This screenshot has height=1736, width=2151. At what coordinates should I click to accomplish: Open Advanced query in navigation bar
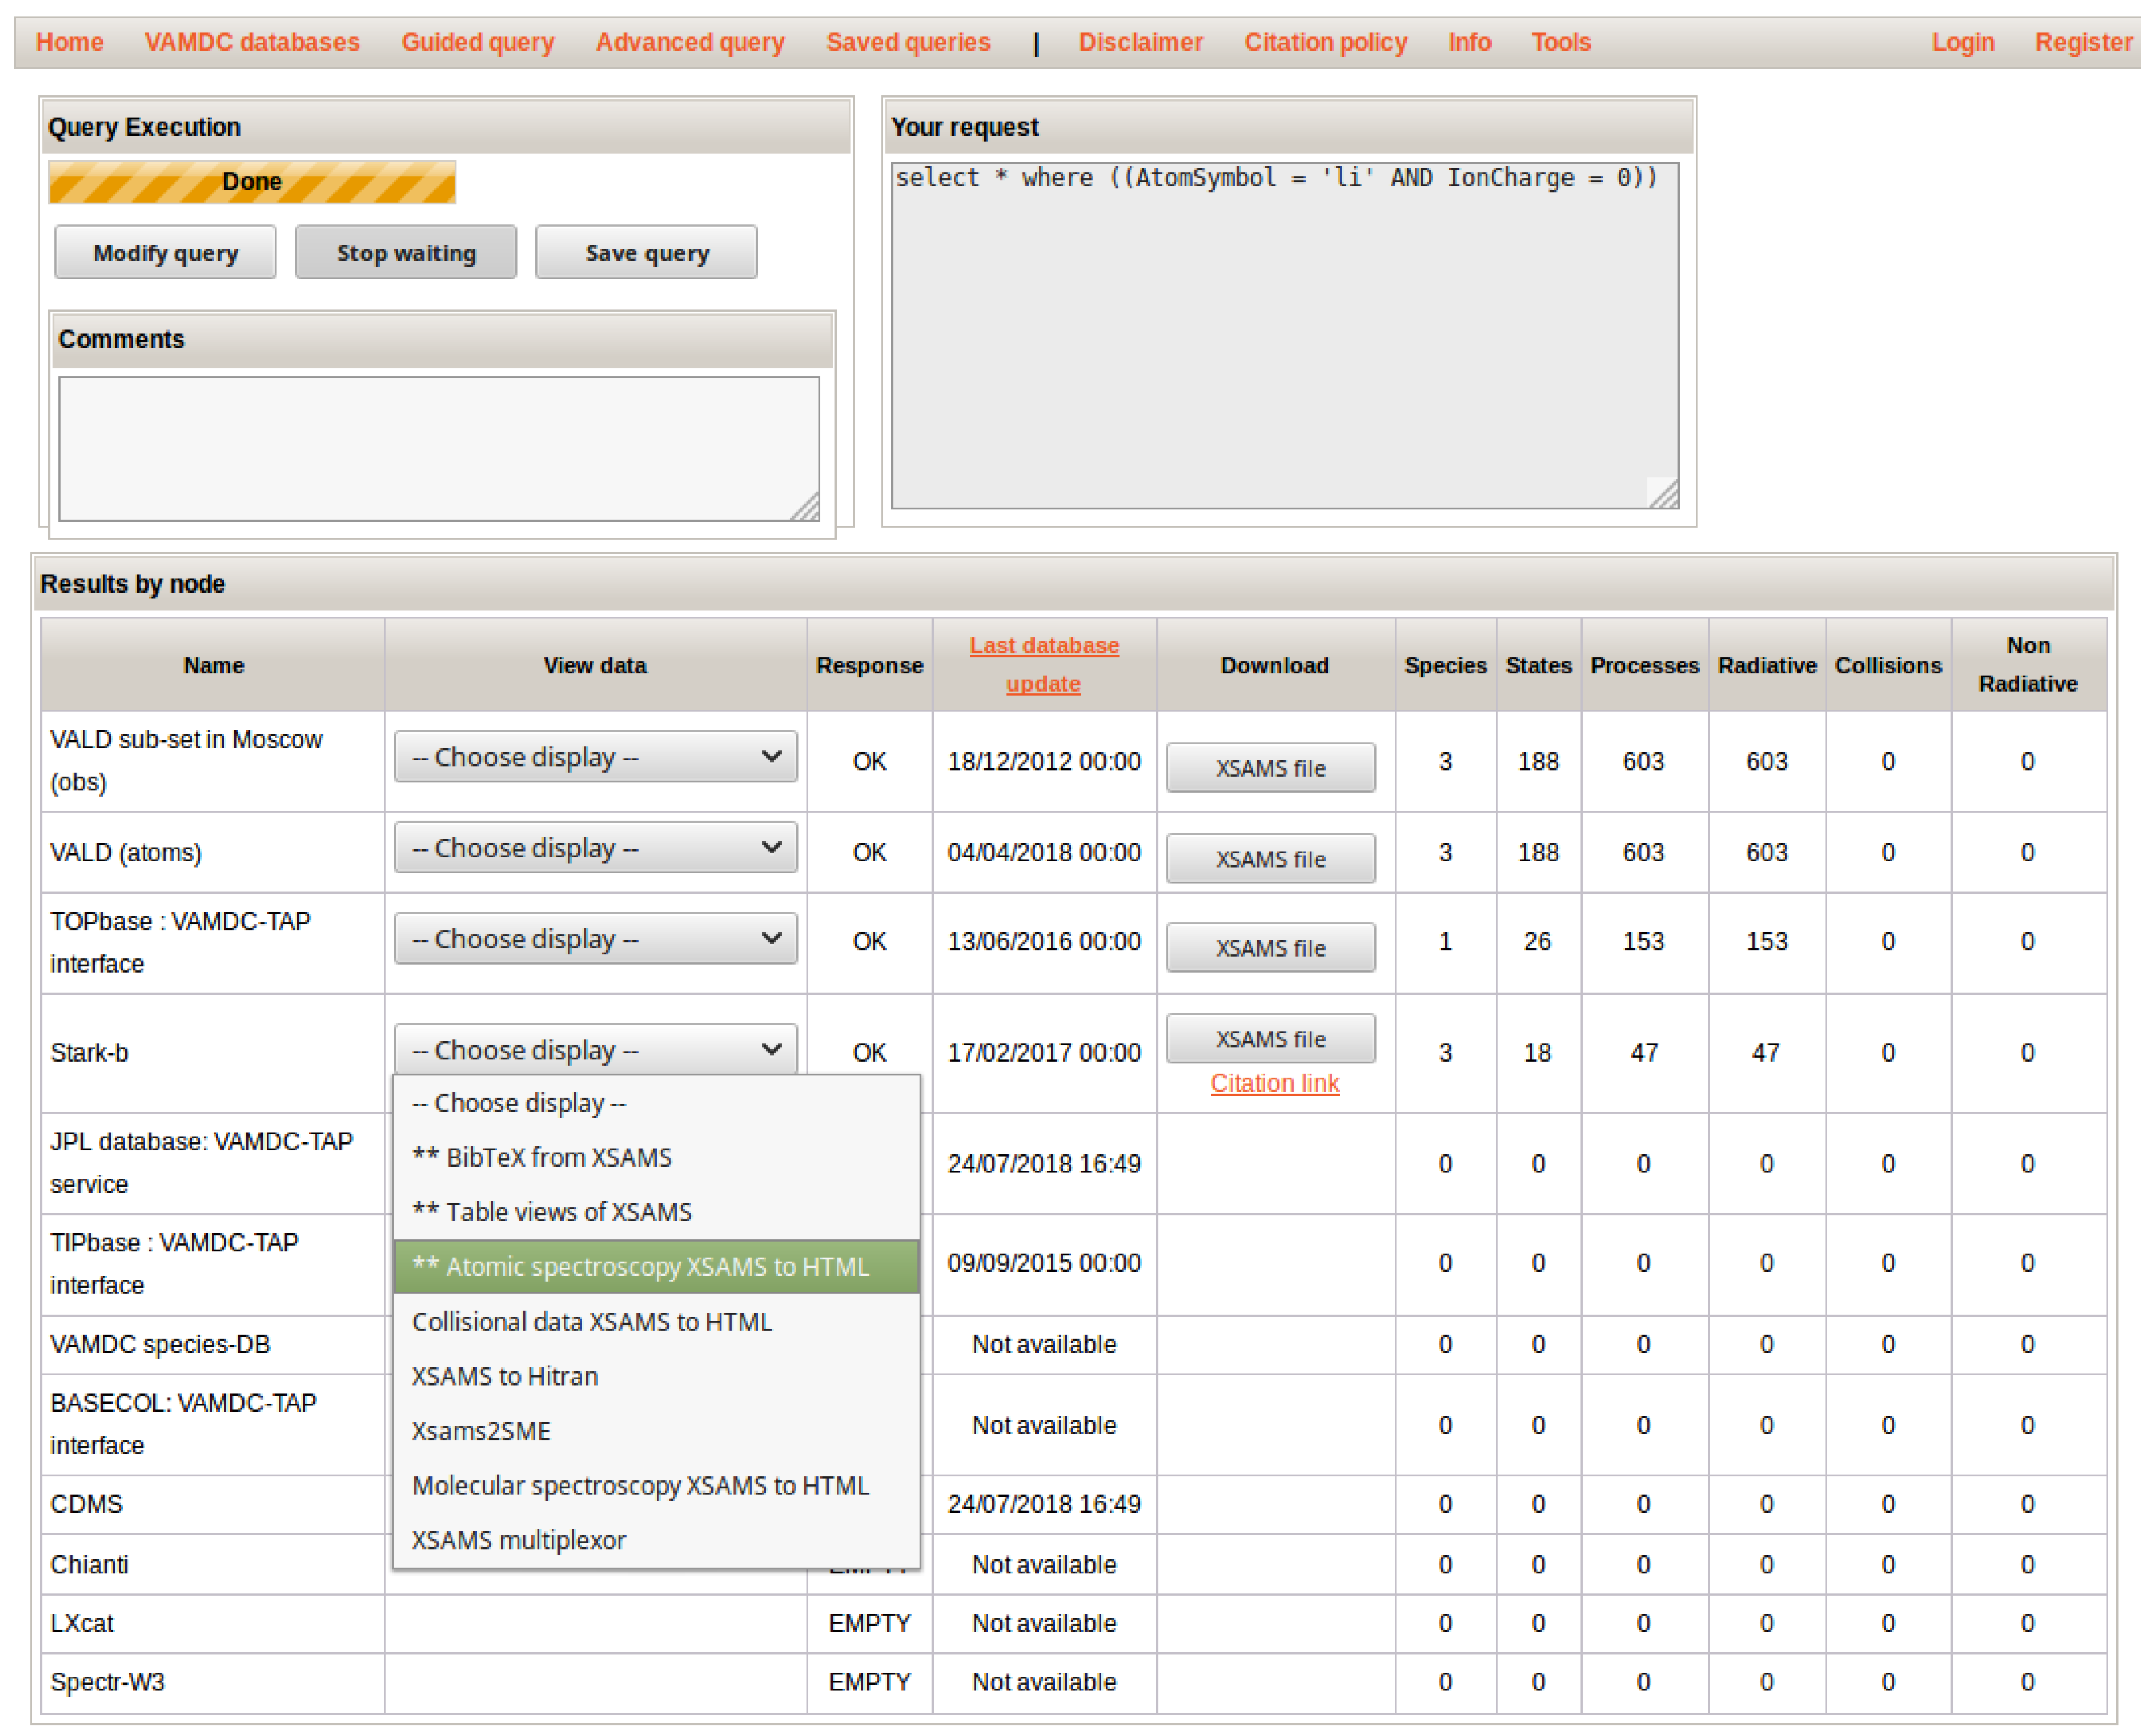pyautogui.click(x=690, y=42)
